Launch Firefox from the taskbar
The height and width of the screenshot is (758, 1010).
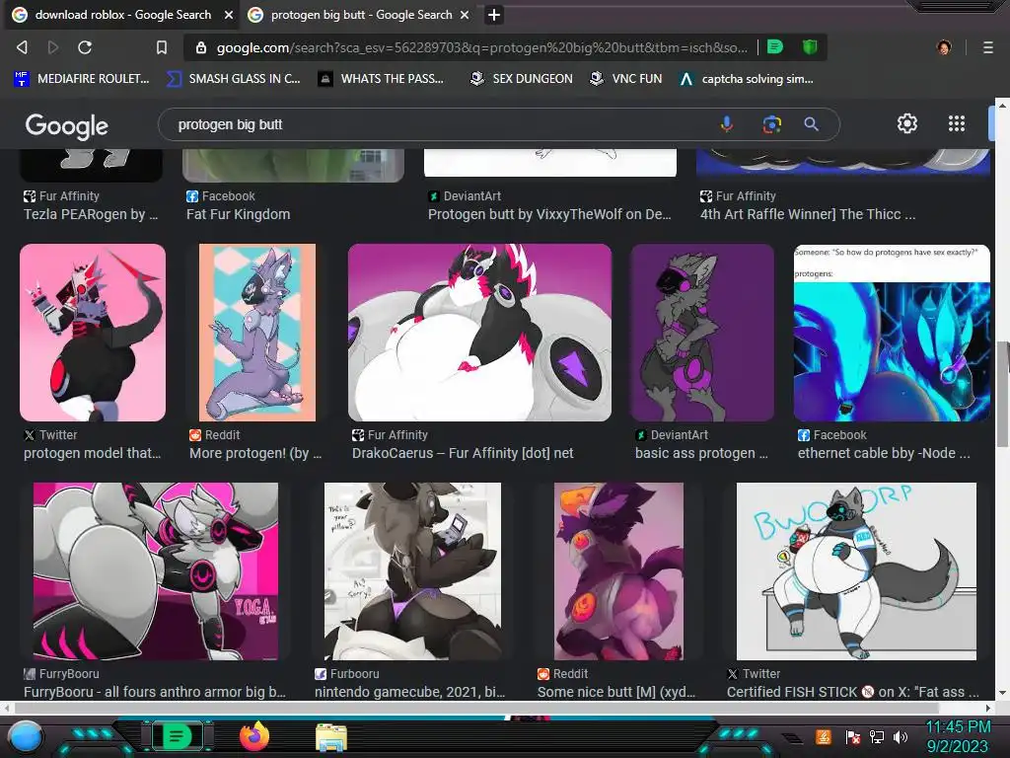click(x=254, y=736)
